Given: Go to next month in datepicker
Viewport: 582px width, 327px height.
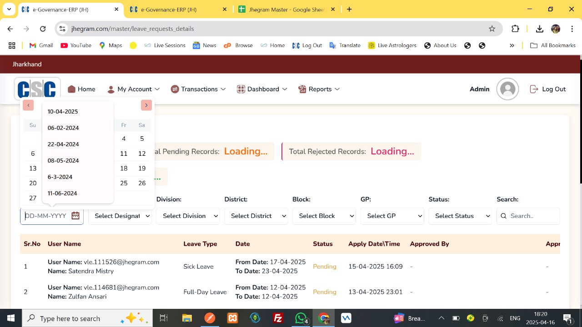Looking at the screenshot, I should tap(146, 105).
